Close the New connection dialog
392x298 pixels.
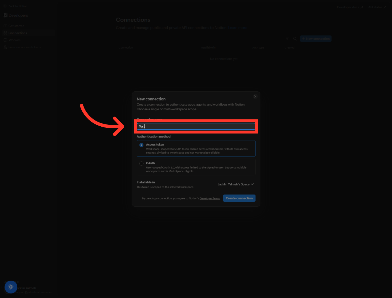(255, 97)
